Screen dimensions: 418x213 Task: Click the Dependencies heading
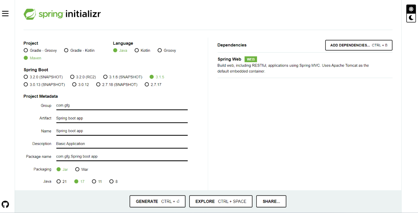point(232,45)
